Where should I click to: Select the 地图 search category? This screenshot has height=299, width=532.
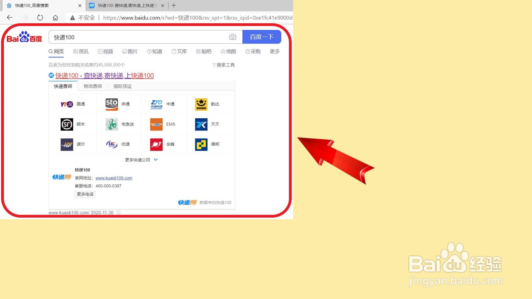pyautogui.click(x=228, y=51)
